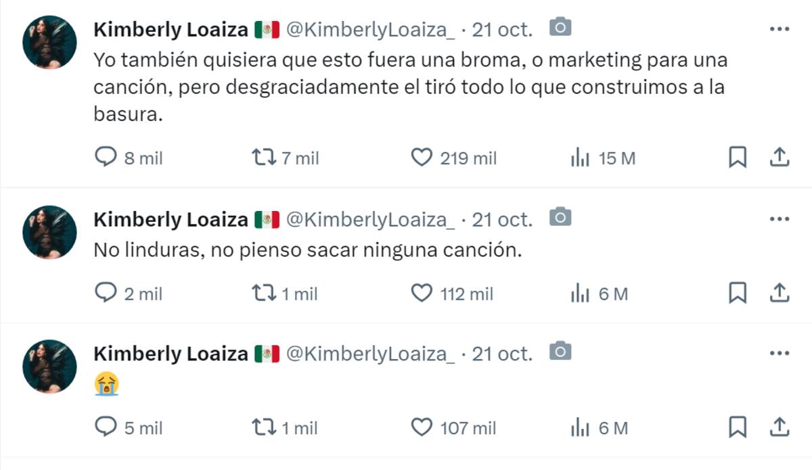
Task: Share the first tweet about 'basura'
Action: 780,158
